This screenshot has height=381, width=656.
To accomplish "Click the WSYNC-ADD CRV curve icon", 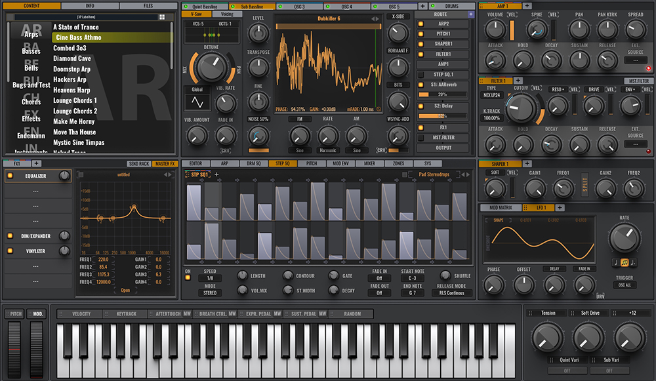I will [x=380, y=150].
